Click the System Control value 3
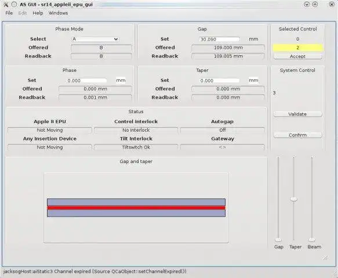The height and width of the screenshot is (278, 338). click(x=274, y=93)
